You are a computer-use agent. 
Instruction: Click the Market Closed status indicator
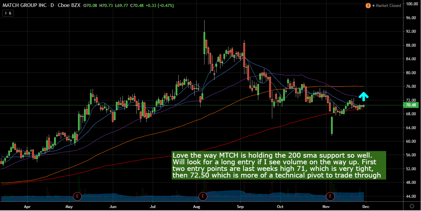(386, 6)
